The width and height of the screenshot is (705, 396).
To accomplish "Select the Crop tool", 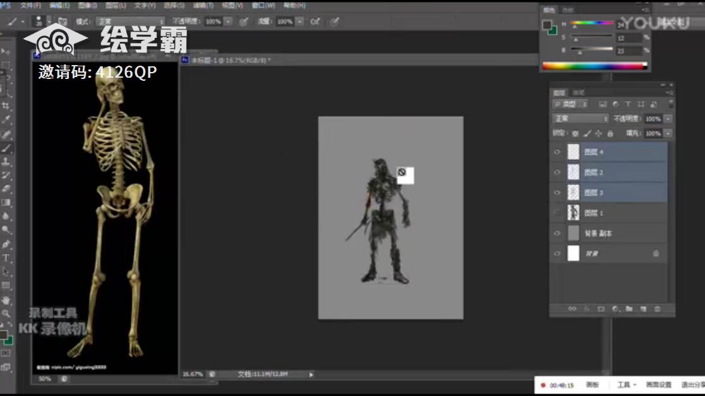I will click(x=6, y=106).
